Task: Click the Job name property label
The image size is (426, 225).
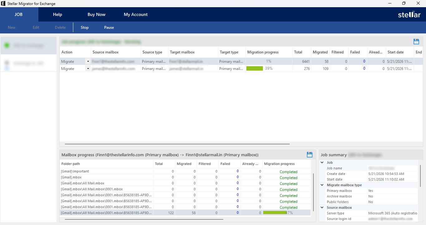Action: [334, 168]
